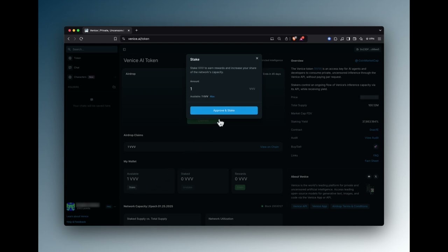Open Chat in sidebar
Image resolution: width=448 pixels, height=252 pixels.
coord(76,68)
